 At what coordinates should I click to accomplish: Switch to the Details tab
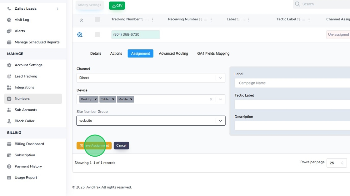point(96,53)
